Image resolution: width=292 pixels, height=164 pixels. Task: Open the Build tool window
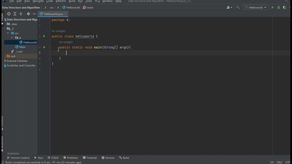coord(124,158)
